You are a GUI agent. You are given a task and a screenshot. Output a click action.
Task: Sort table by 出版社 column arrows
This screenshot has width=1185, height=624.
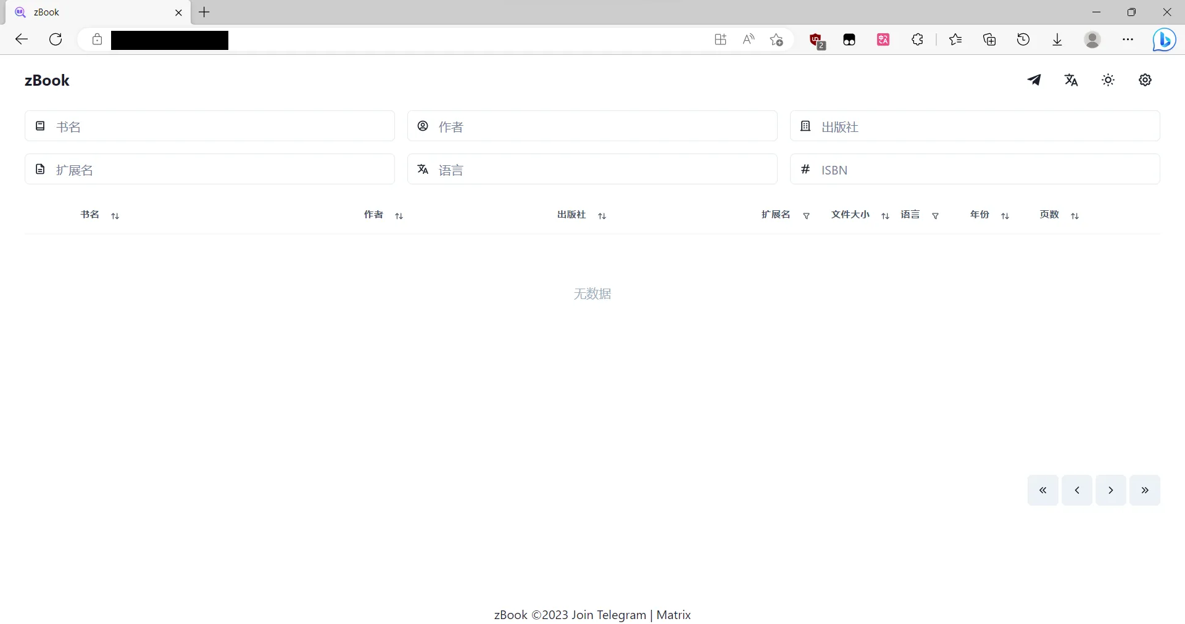(x=602, y=216)
